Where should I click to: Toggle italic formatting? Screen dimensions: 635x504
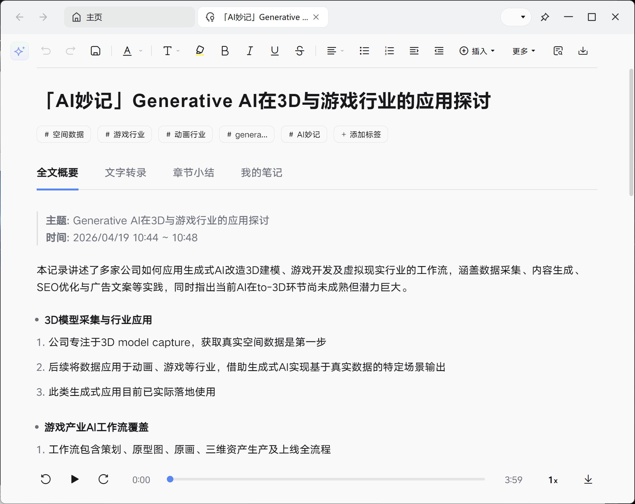point(250,51)
